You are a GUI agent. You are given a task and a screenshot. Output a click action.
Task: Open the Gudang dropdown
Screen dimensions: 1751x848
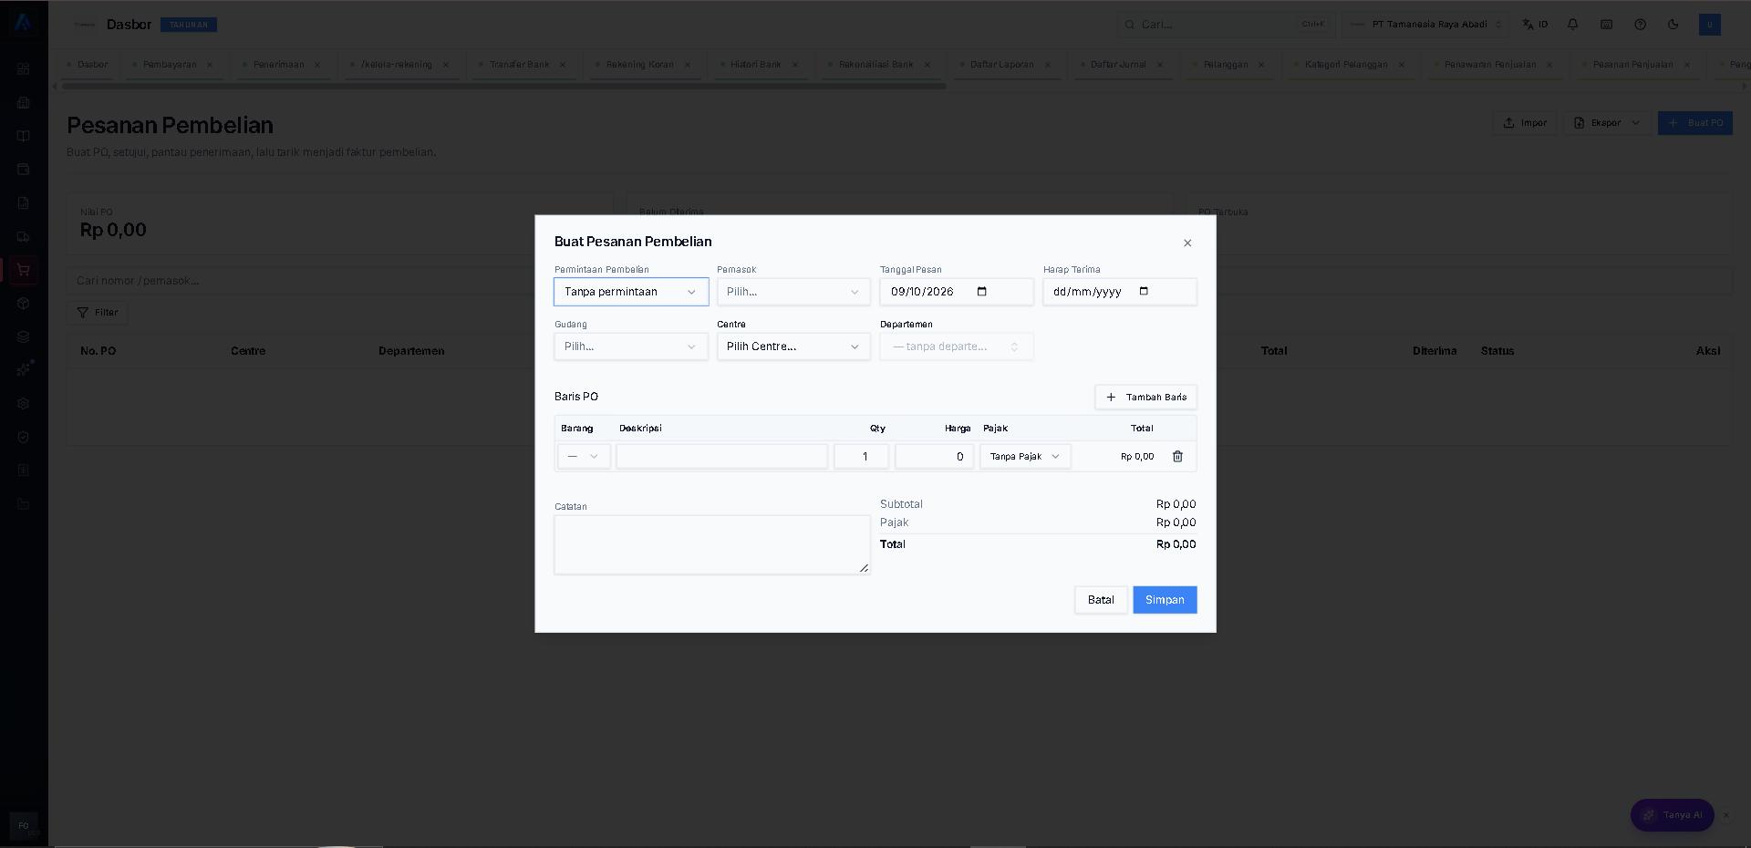click(x=631, y=346)
